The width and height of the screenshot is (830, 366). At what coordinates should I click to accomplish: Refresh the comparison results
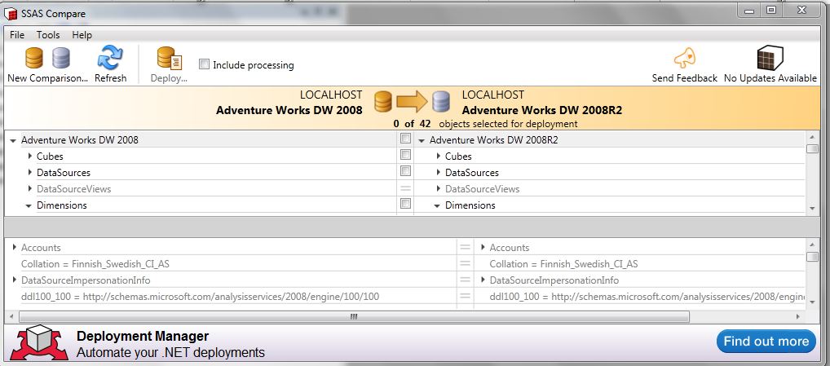(x=111, y=64)
